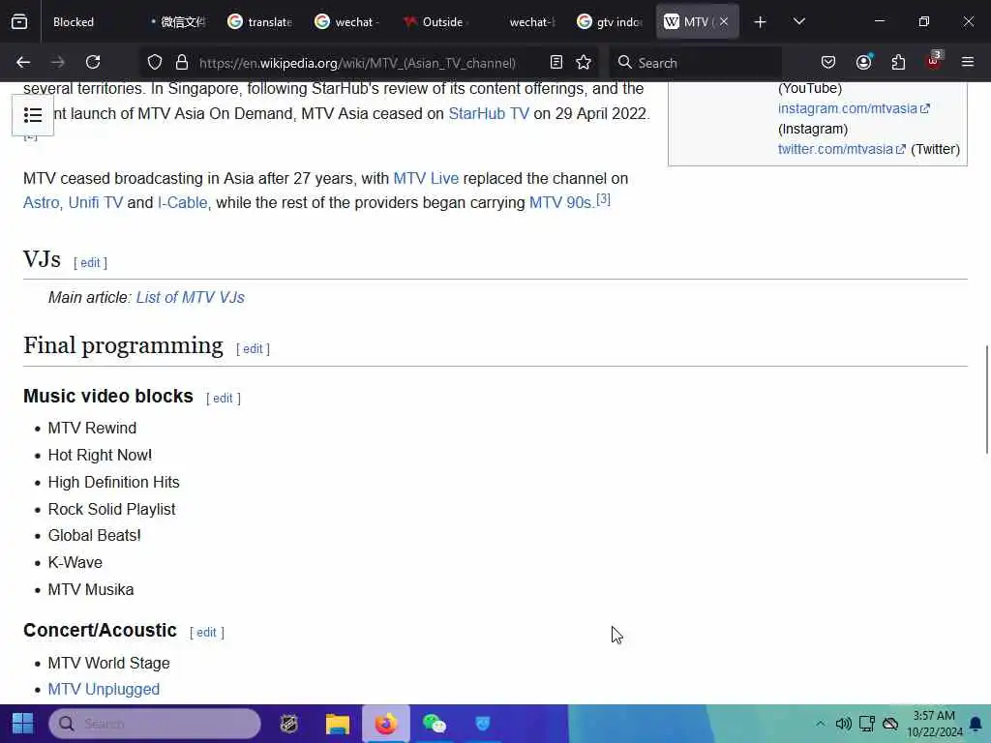Image resolution: width=991 pixels, height=743 pixels.
Task: Save page to Pocket
Action: point(828,63)
